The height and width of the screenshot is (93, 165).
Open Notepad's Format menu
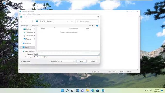[29, 14]
